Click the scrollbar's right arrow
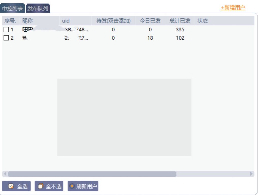Image resolution: width=260 pixels, height=195 pixels. [x=251, y=174]
